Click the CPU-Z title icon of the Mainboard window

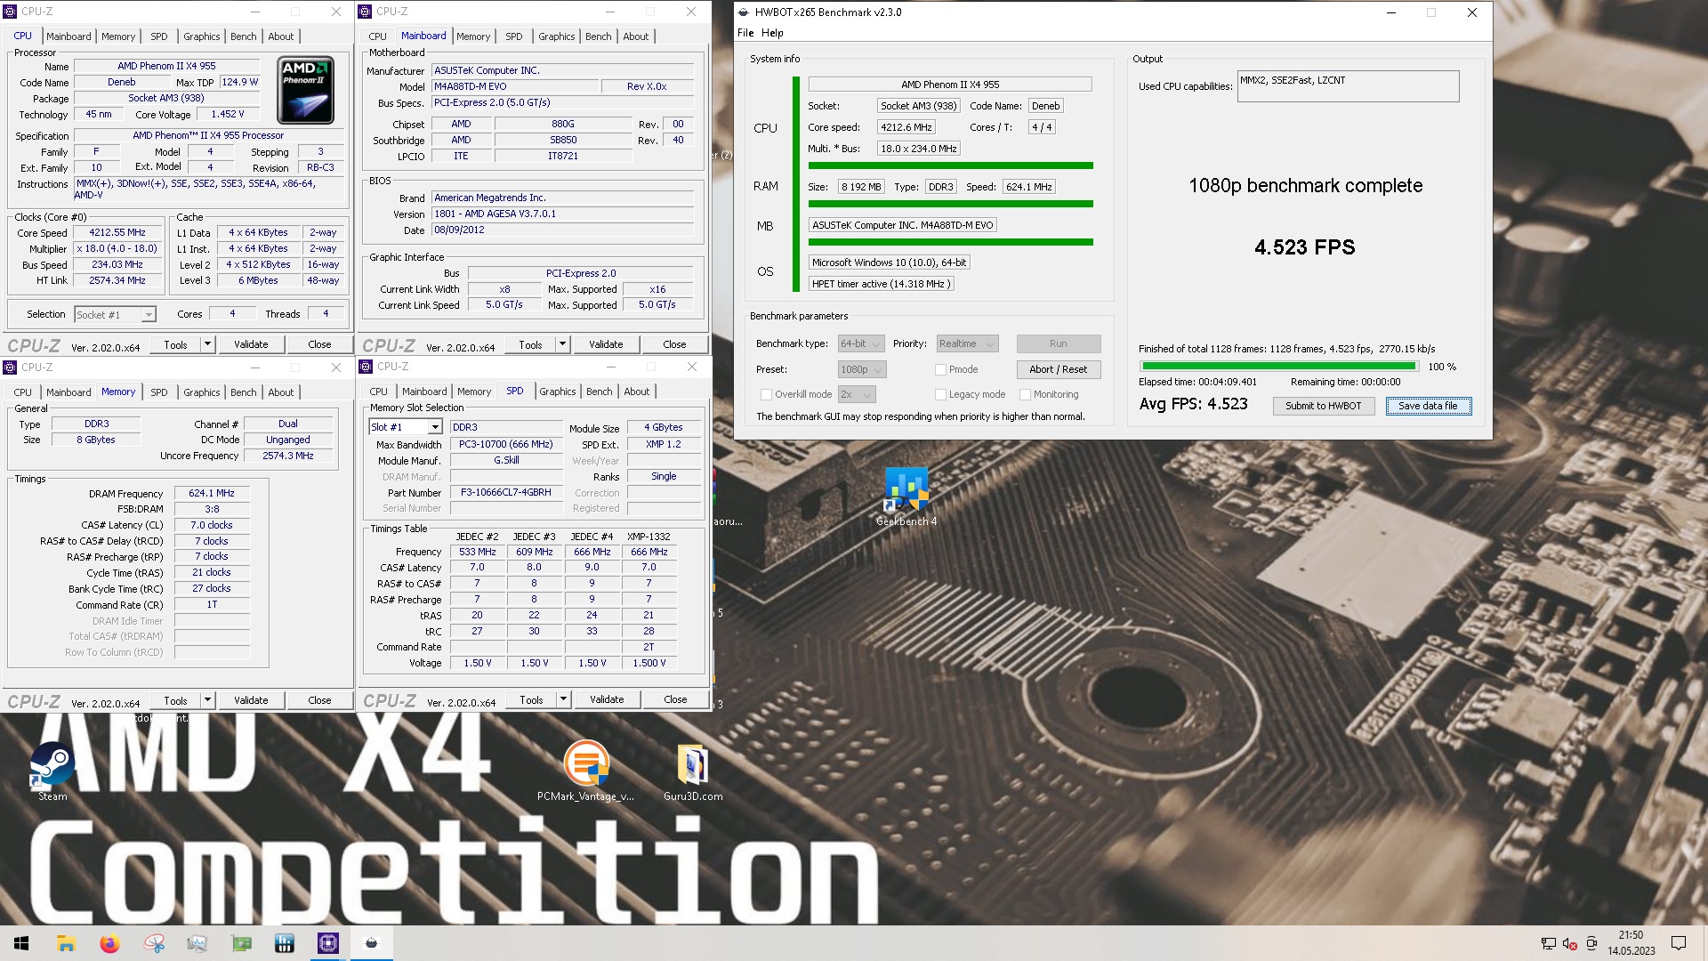pos(366,12)
